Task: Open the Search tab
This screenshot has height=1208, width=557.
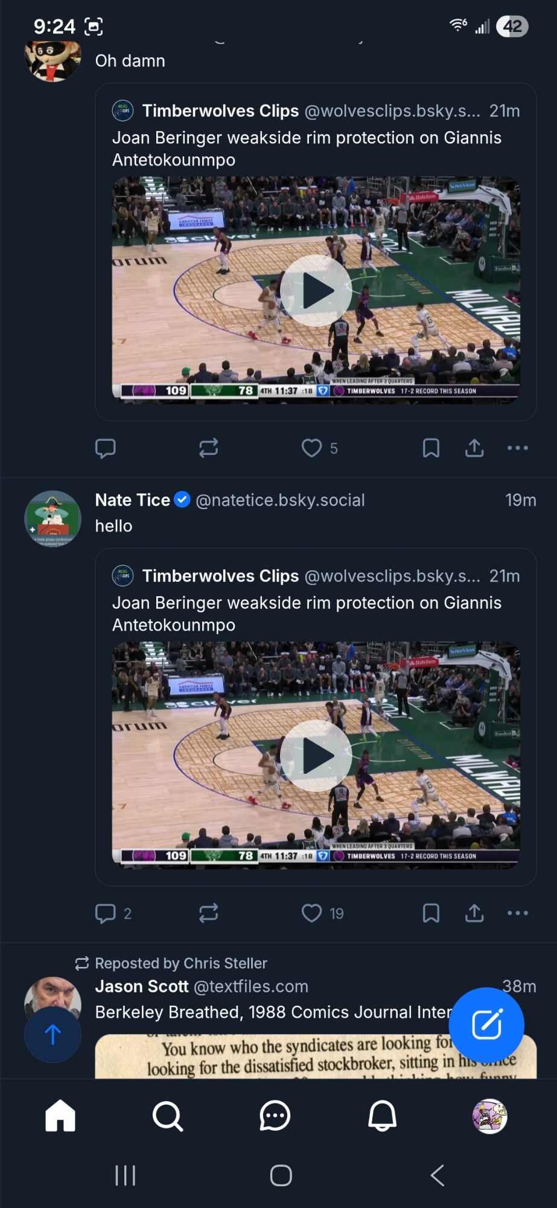Action: coord(168,1115)
